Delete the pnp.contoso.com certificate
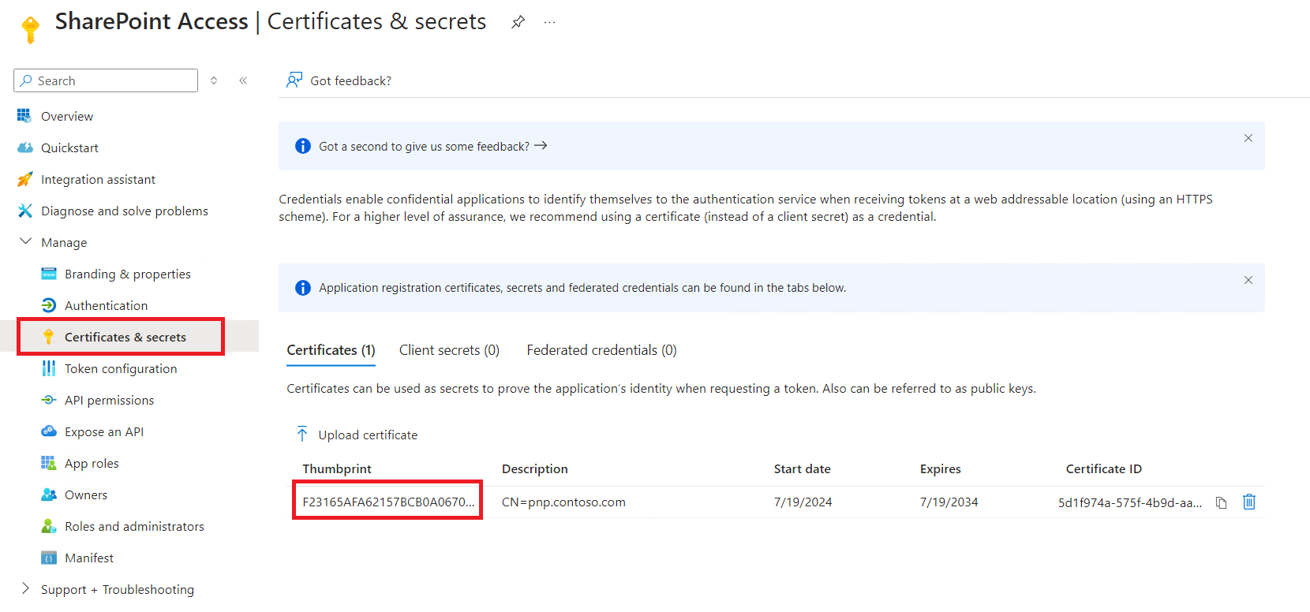Screen dimensions: 1310x612 click(1248, 502)
